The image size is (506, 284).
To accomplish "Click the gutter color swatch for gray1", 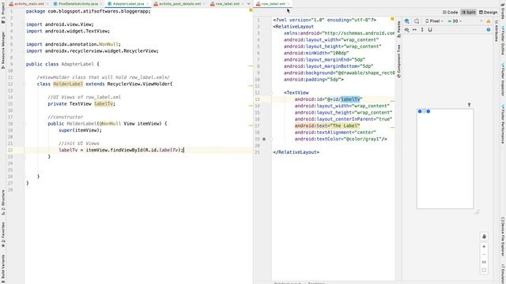I will (x=264, y=139).
